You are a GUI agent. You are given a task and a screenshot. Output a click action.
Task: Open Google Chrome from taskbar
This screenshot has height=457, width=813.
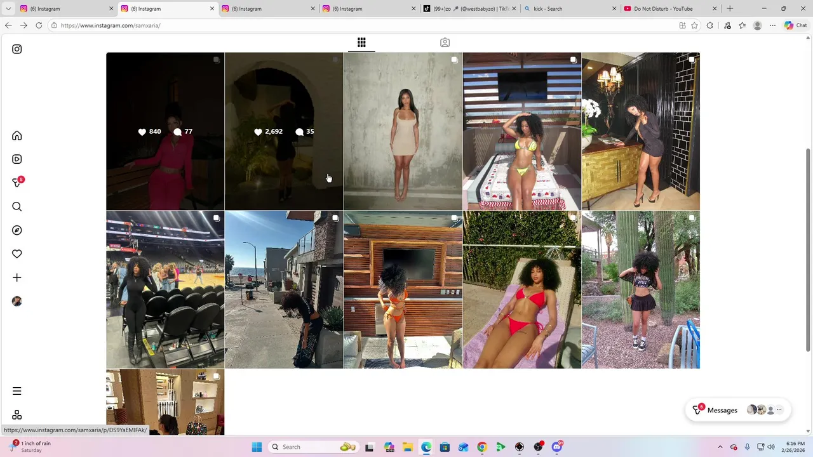click(482, 447)
